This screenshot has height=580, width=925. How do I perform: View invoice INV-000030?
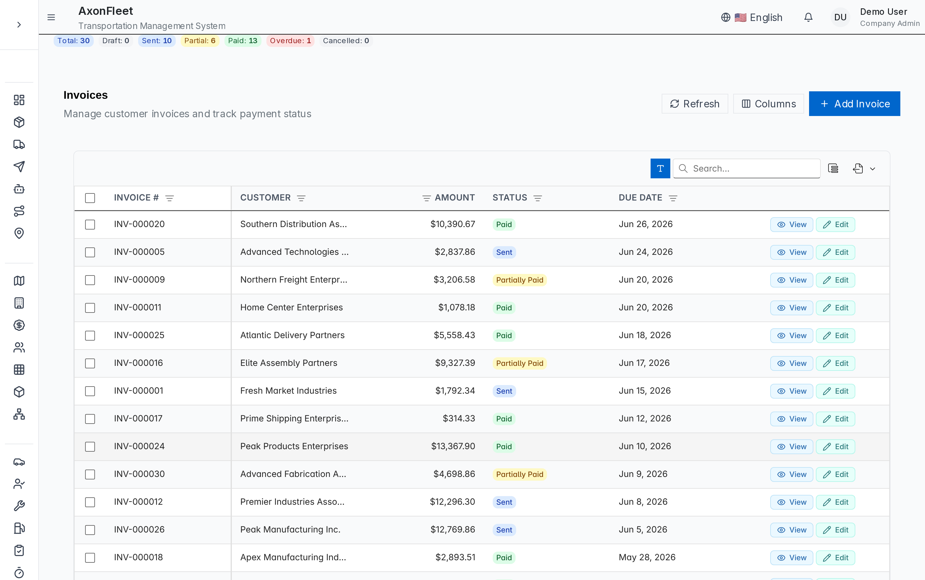click(x=791, y=474)
